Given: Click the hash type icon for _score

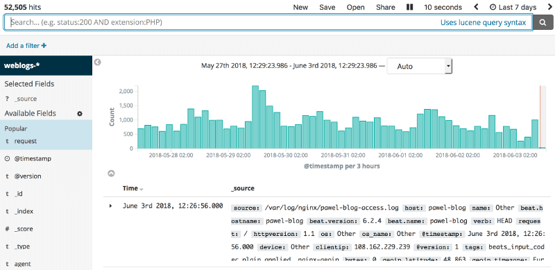Looking at the screenshot, I should point(7,229).
